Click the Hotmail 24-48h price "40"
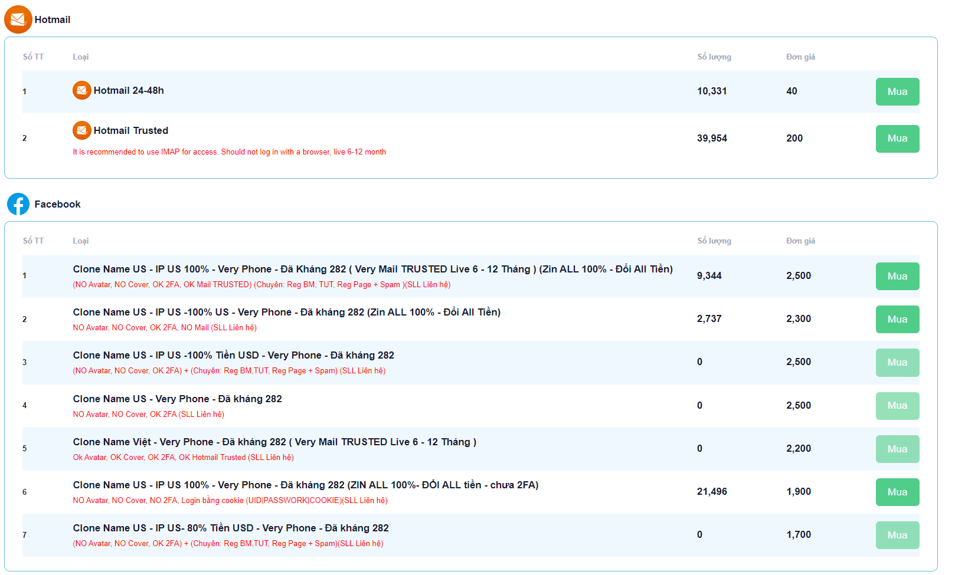955x575 pixels. pyautogui.click(x=792, y=91)
